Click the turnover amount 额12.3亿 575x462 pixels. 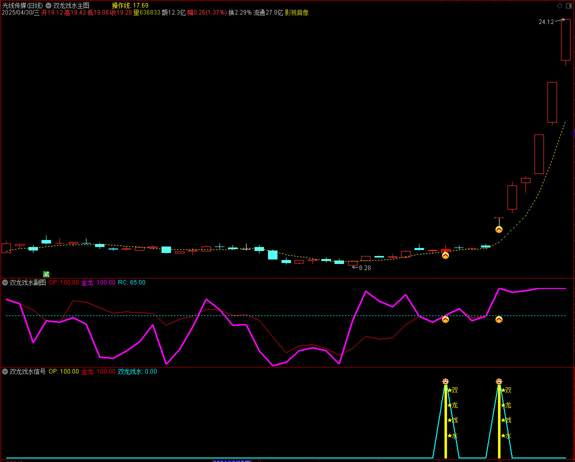click(174, 12)
